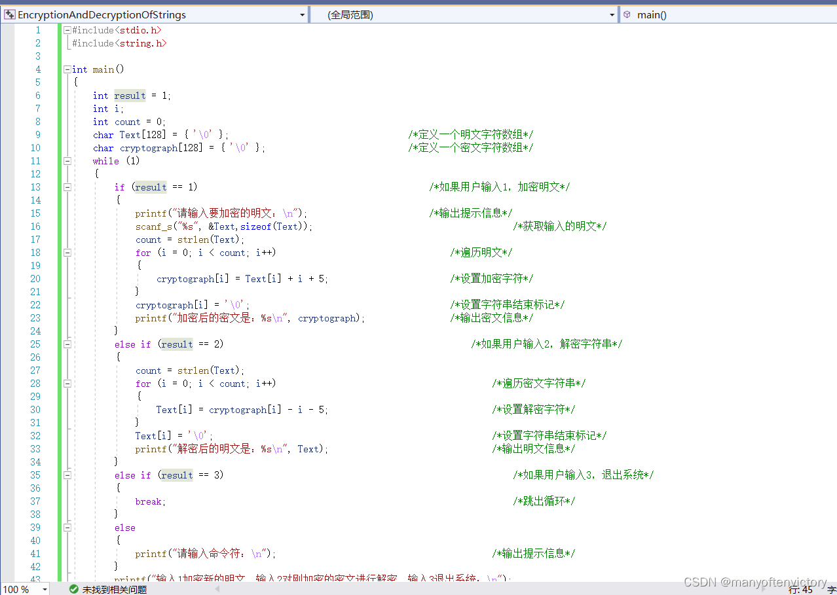Click line number 33 in the gutter
837x595 pixels.
pyautogui.click(x=35, y=449)
